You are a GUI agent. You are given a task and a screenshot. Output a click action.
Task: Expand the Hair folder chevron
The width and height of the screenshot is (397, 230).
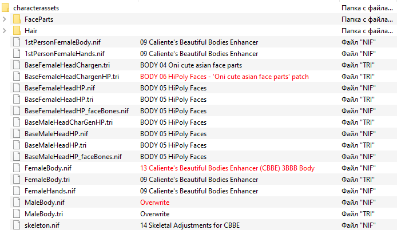tap(5, 31)
